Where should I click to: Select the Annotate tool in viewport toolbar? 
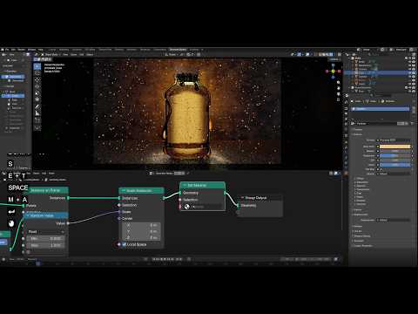coord(37,107)
